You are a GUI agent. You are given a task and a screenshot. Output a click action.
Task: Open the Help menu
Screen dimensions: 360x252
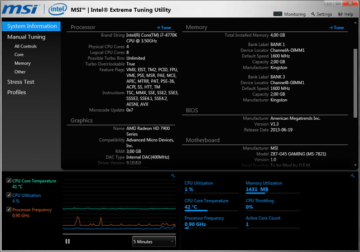(x=345, y=14)
